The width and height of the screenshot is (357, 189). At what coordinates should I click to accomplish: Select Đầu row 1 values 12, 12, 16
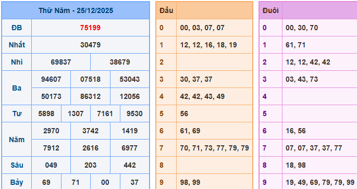click(x=196, y=45)
